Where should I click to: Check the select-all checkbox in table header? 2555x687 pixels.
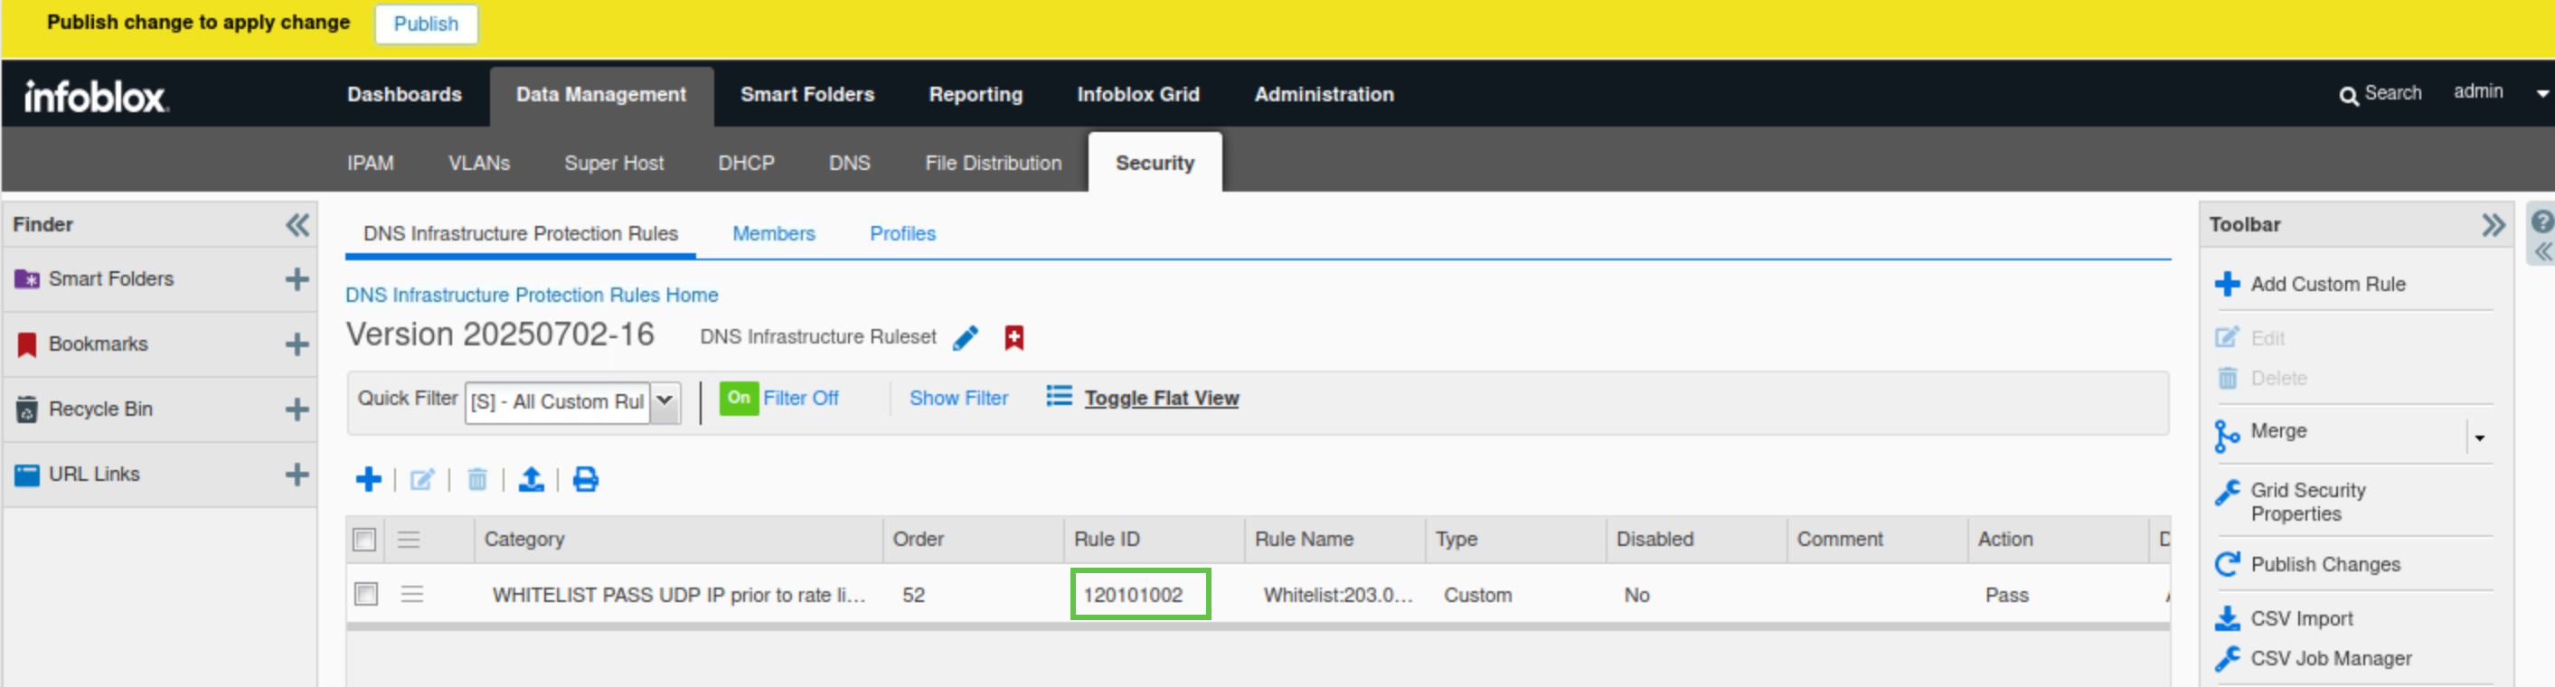[x=365, y=540]
